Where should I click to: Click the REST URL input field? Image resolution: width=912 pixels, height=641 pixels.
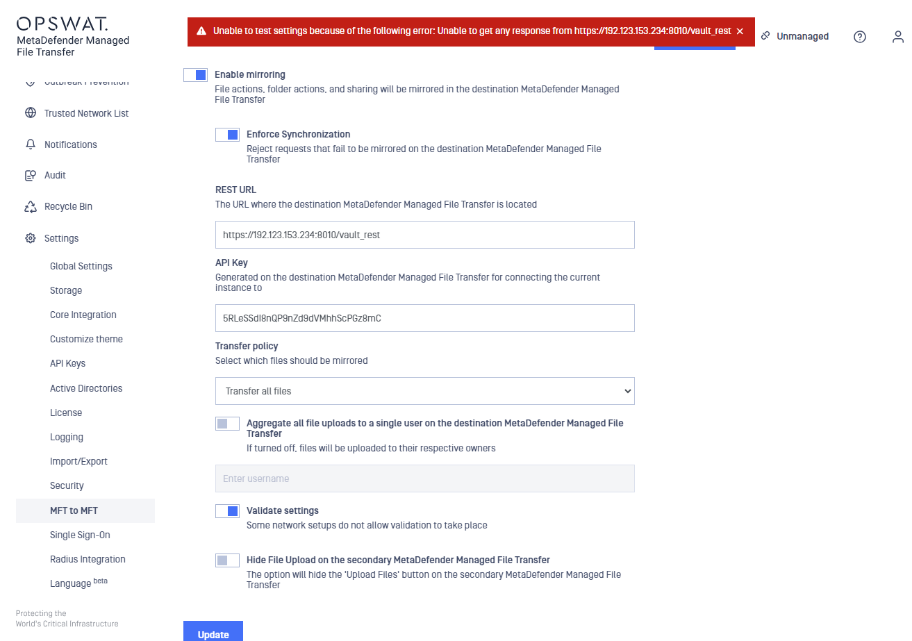point(425,235)
